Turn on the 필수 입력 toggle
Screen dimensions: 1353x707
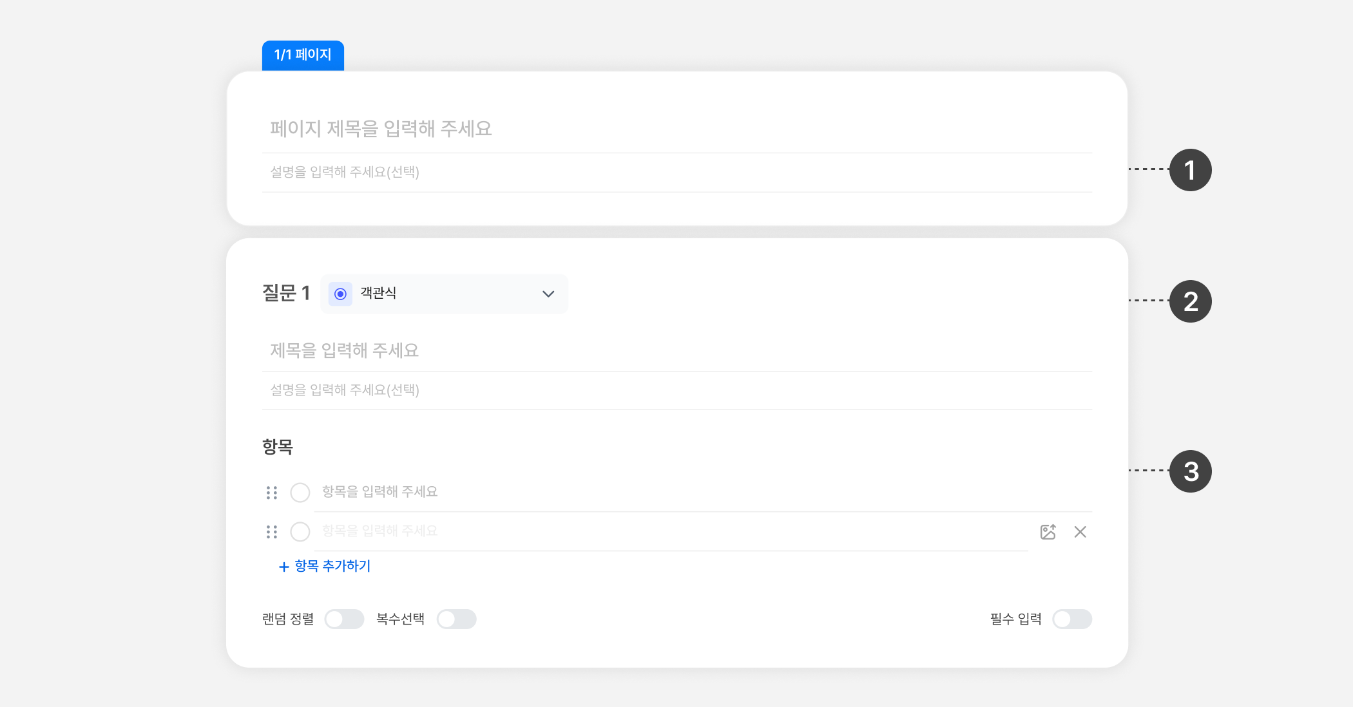1072,619
